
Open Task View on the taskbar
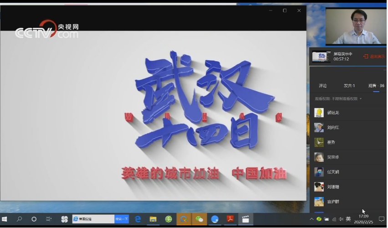49,219
